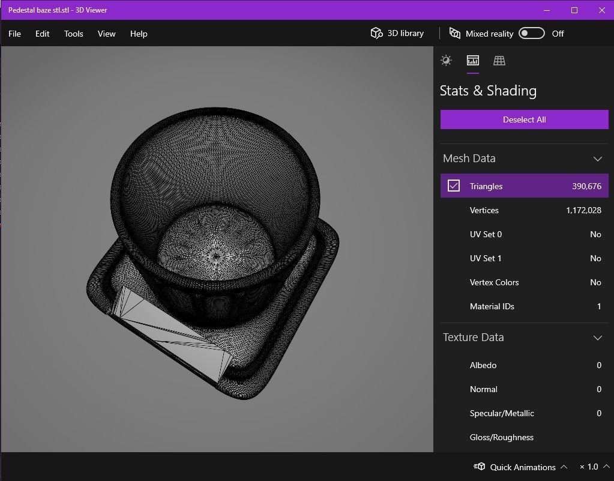The height and width of the screenshot is (481, 614).
Task: Select the Vertices row
Action: [x=525, y=210]
